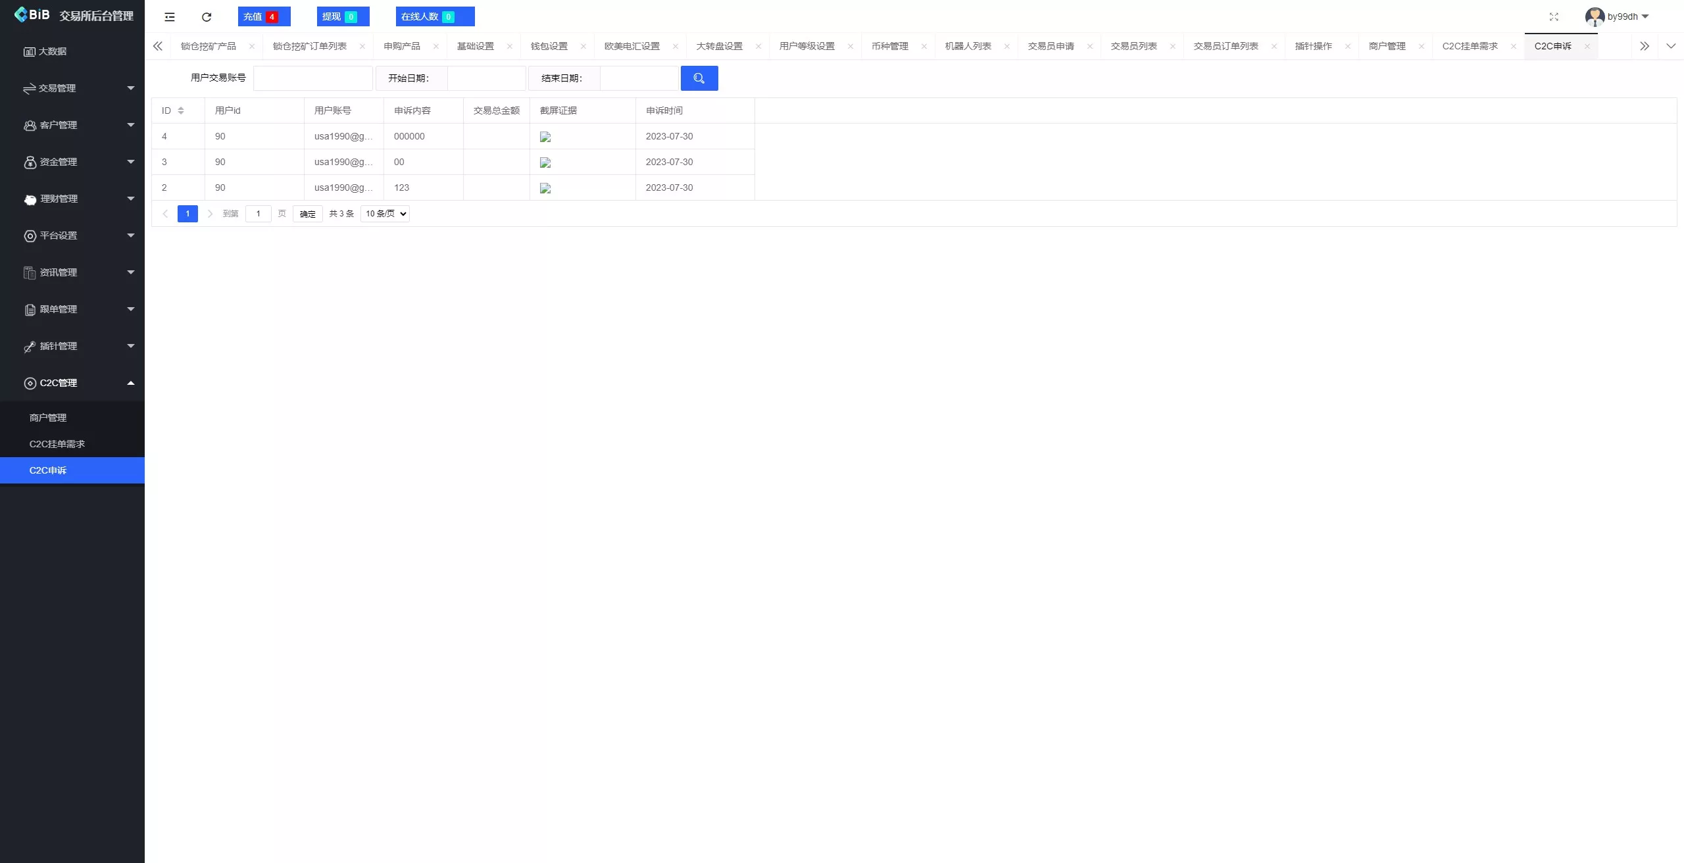Expand the 交易管理 sidebar menu

tap(58, 87)
